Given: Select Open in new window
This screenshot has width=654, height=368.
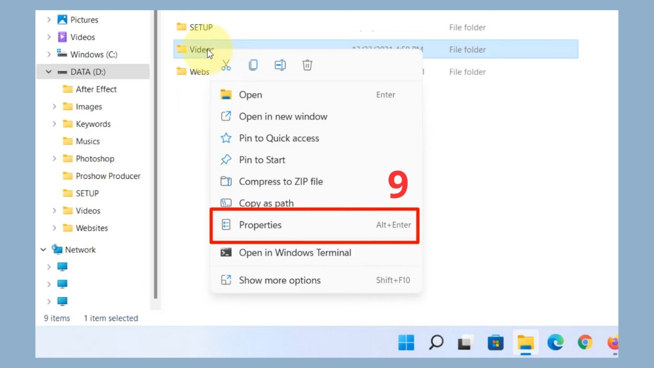Looking at the screenshot, I should [316, 117].
